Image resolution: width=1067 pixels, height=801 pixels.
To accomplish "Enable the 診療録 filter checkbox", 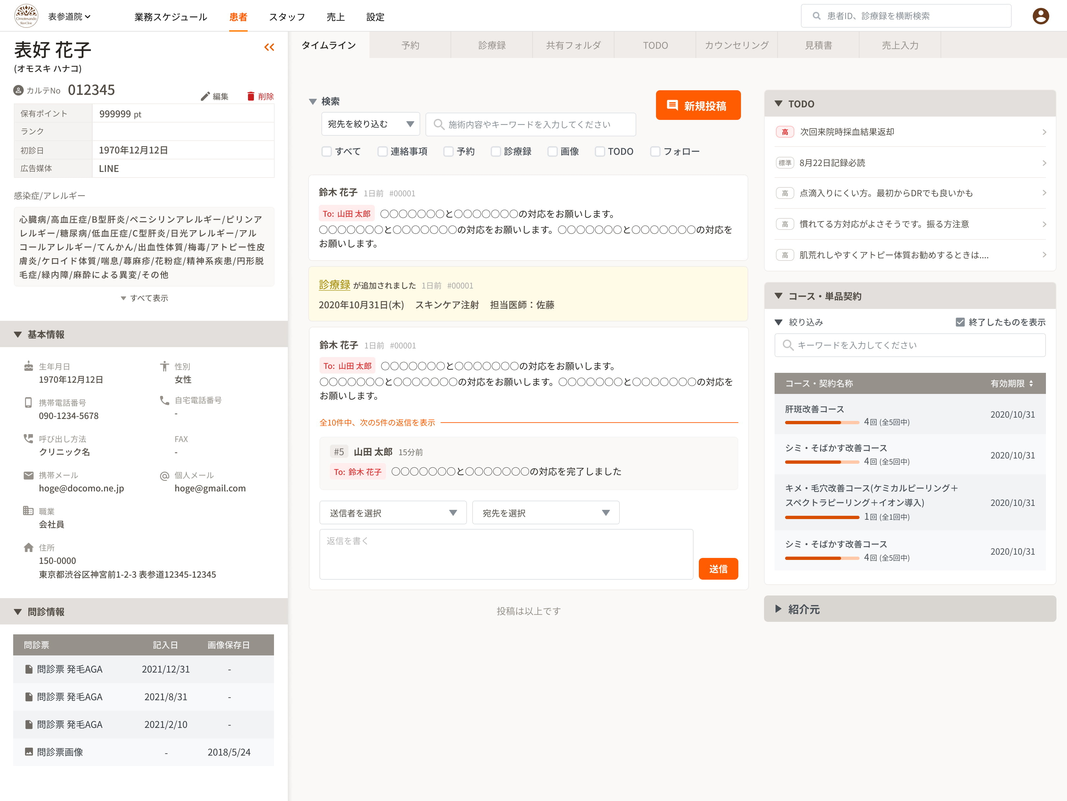I will tap(496, 152).
